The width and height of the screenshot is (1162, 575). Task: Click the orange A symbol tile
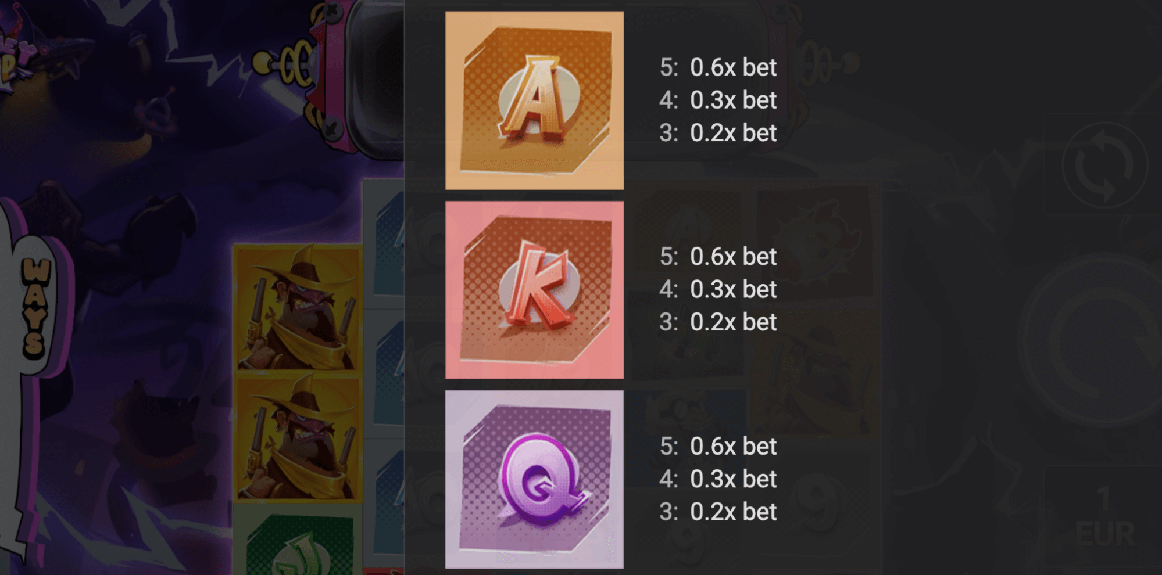point(534,100)
